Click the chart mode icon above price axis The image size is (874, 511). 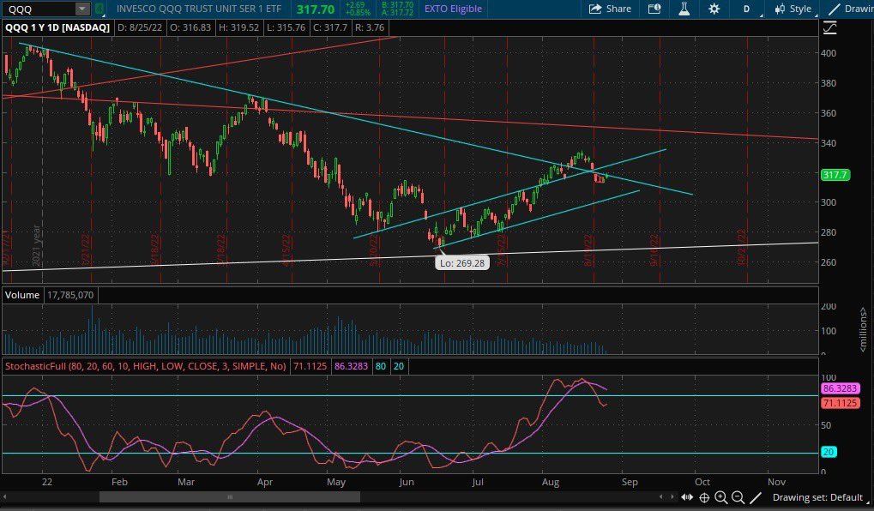pyautogui.click(x=829, y=27)
